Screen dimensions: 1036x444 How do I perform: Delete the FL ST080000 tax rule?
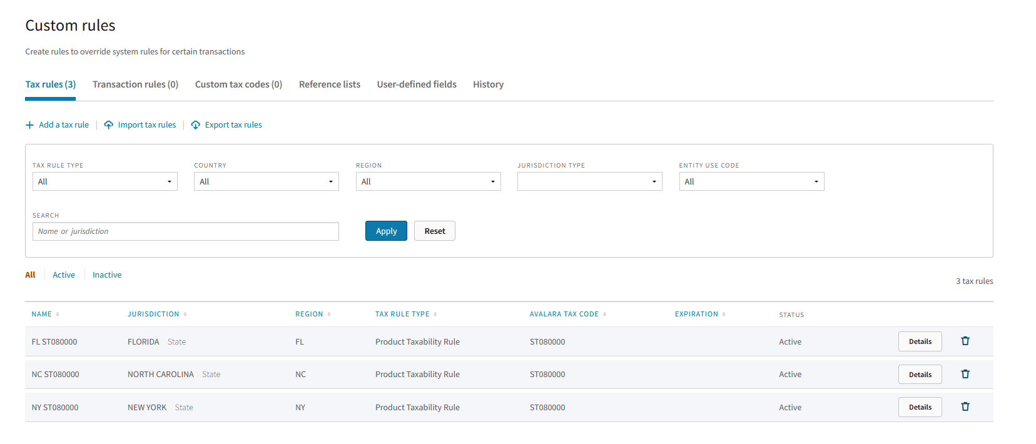click(965, 341)
